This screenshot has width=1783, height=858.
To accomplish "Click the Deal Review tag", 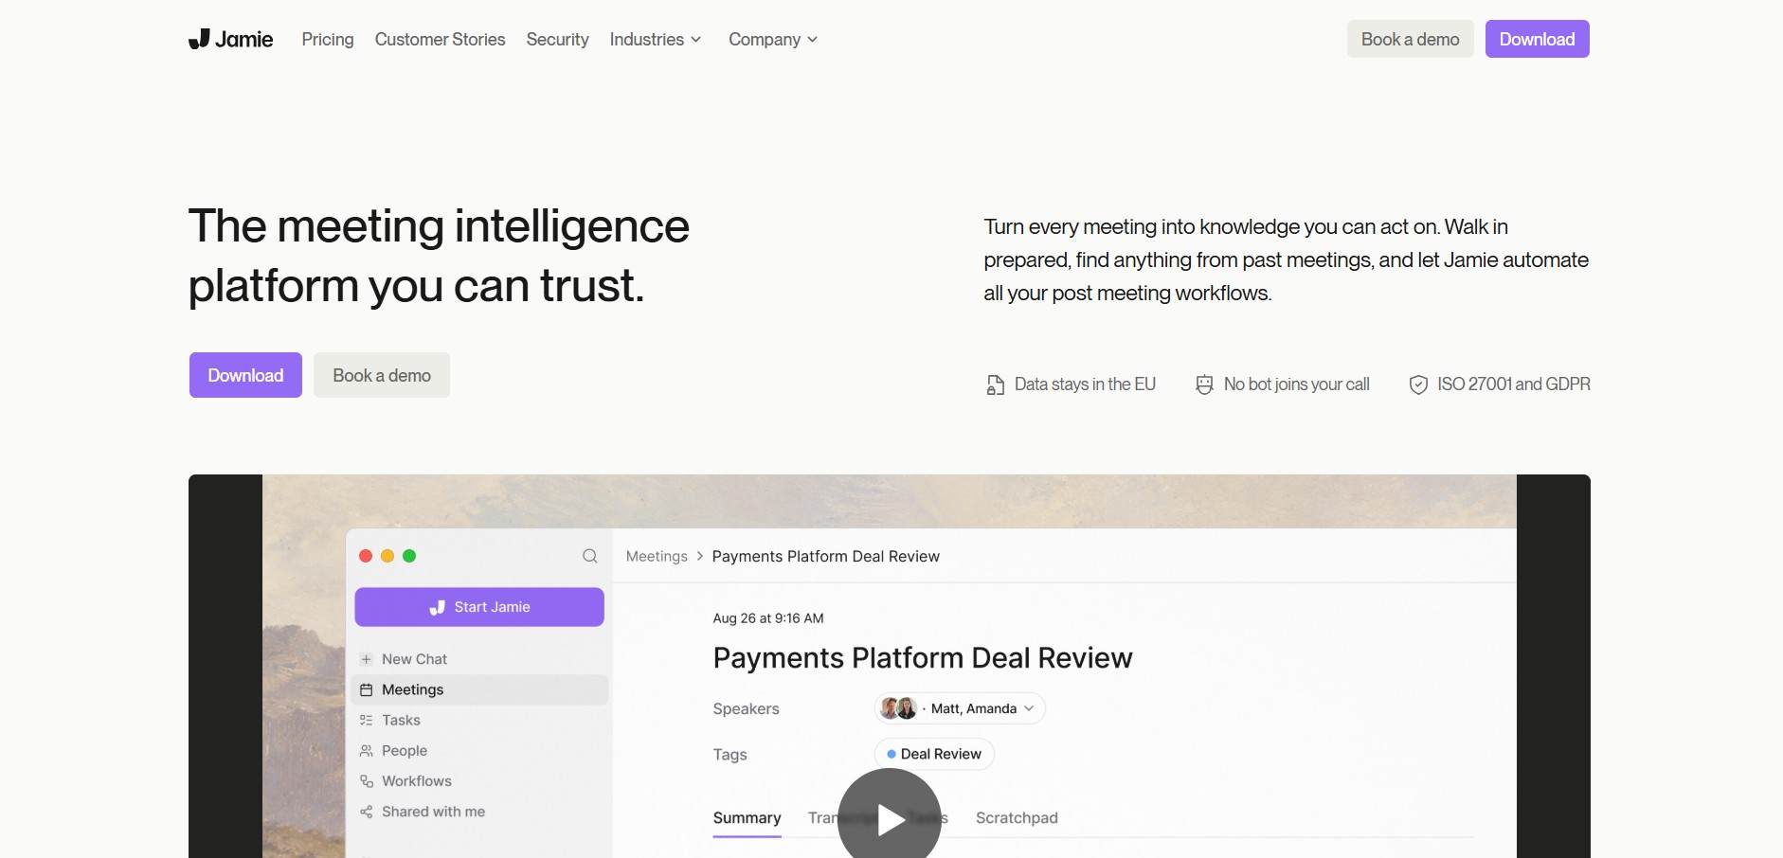I will click(934, 754).
